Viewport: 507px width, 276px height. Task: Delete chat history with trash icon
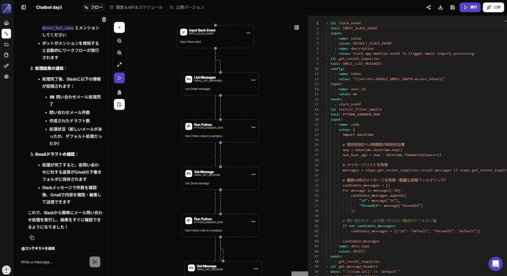(x=104, y=19)
